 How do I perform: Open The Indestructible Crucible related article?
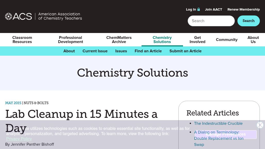[x=218, y=123]
